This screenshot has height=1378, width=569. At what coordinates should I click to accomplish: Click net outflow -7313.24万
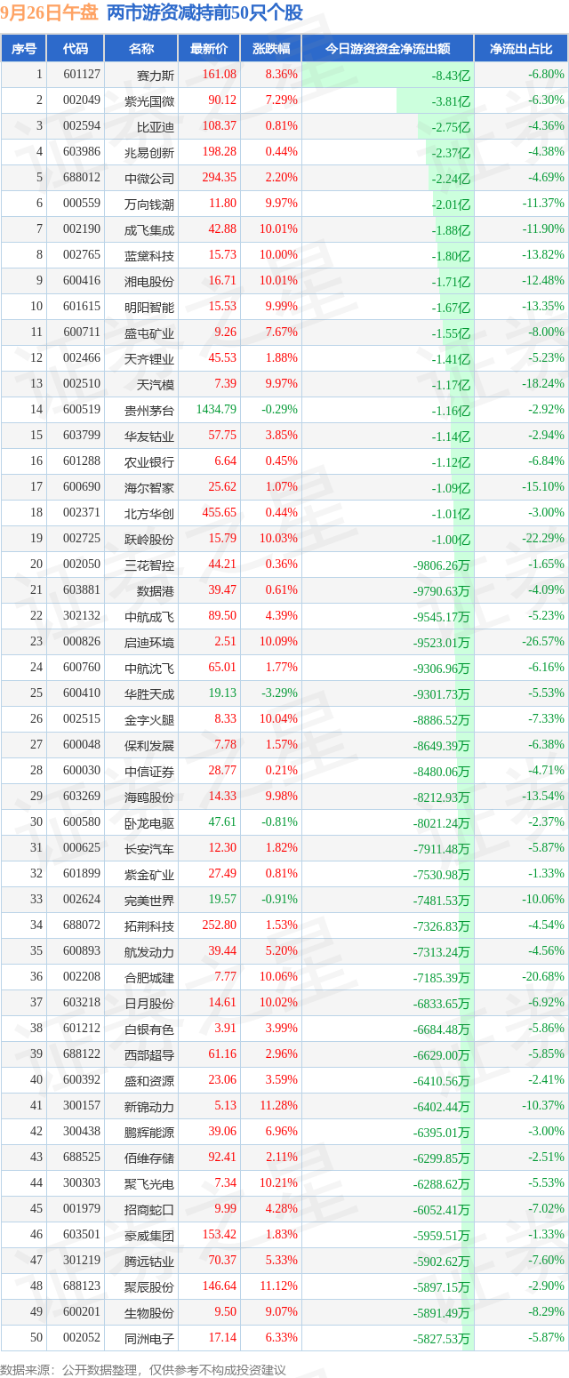coord(442,951)
